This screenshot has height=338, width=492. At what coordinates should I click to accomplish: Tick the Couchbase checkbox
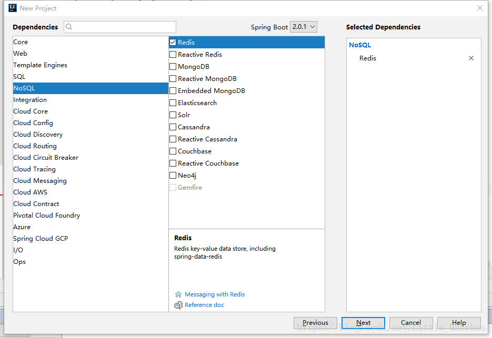point(173,151)
